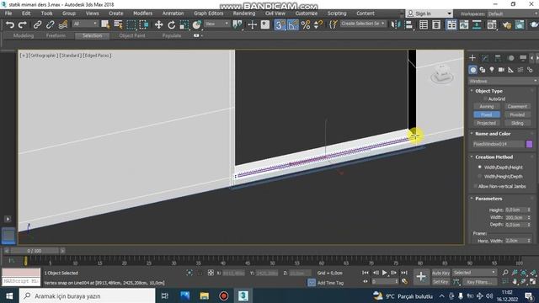Viewport: 539px width, 303px height.
Task: Toggle Angle Snap
Action: pos(292,24)
